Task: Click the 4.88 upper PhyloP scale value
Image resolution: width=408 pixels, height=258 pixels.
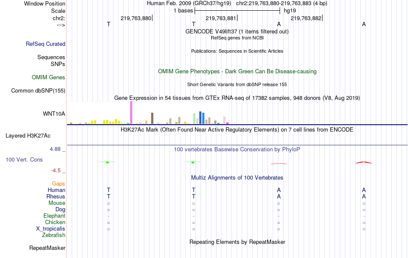Action: click(55, 149)
